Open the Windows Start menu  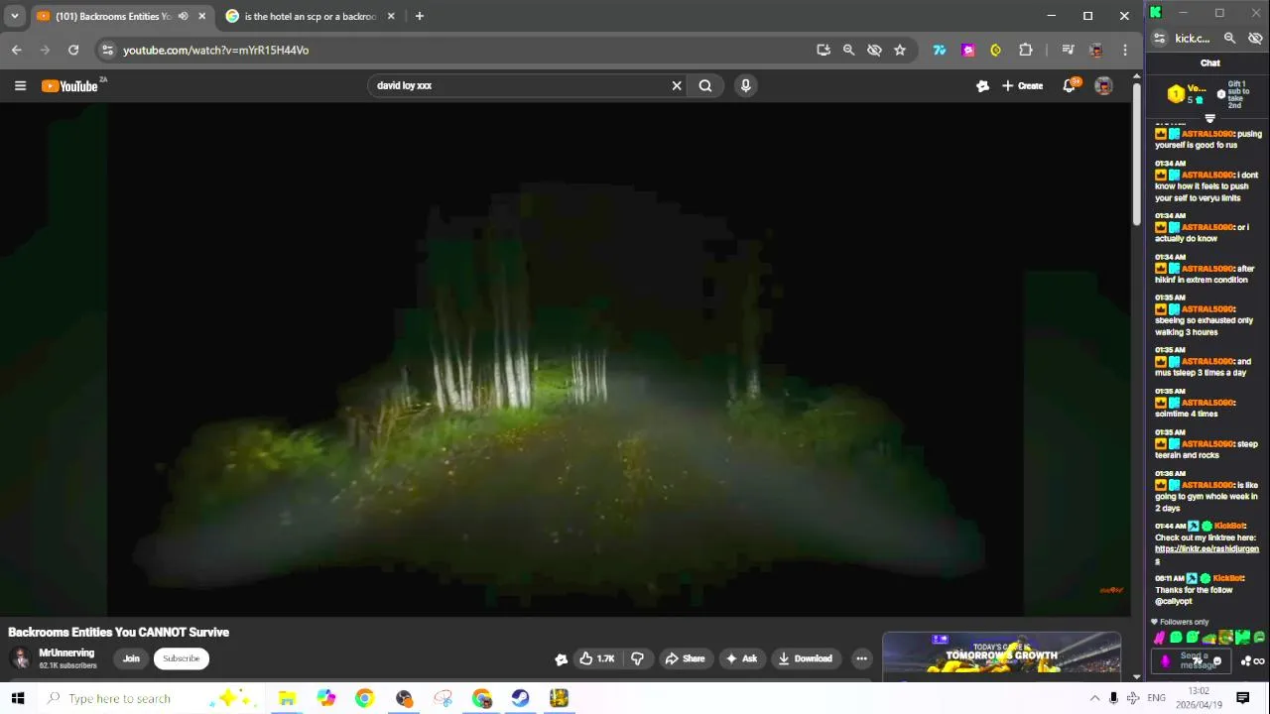pos(18,698)
